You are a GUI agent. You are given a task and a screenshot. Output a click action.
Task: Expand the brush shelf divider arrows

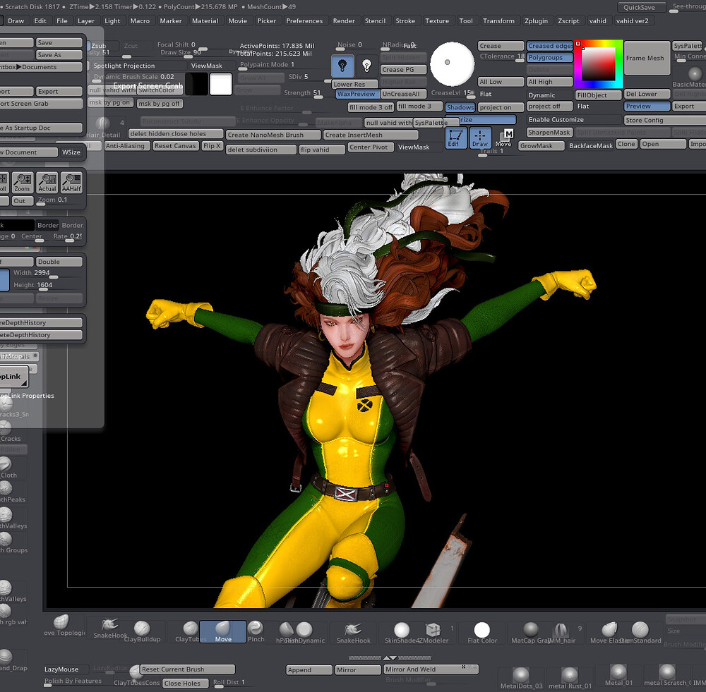click(390, 658)
